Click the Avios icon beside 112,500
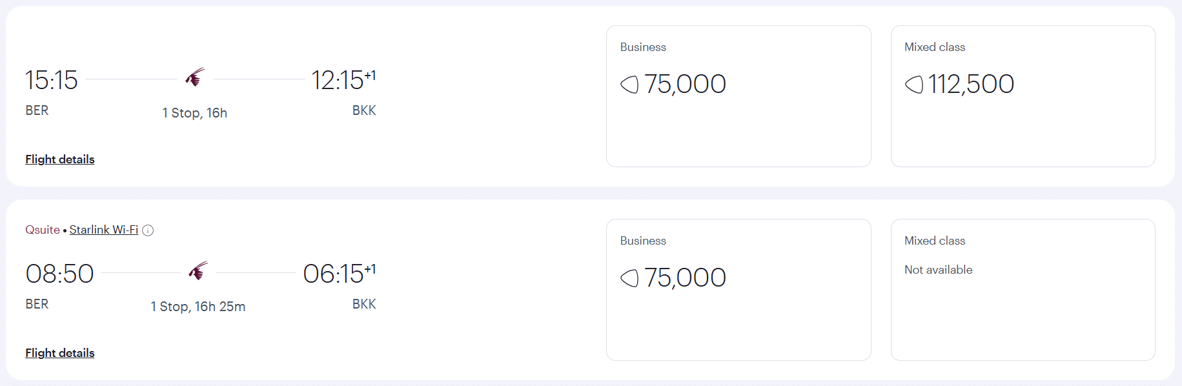The width and height of the screenshot is (1182, 386). pos(913,85)
